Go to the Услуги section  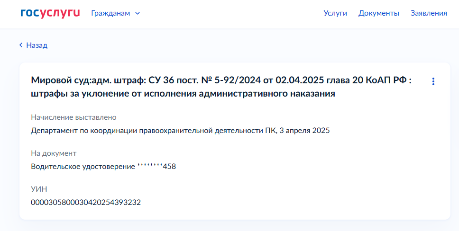tap(335, 13)
